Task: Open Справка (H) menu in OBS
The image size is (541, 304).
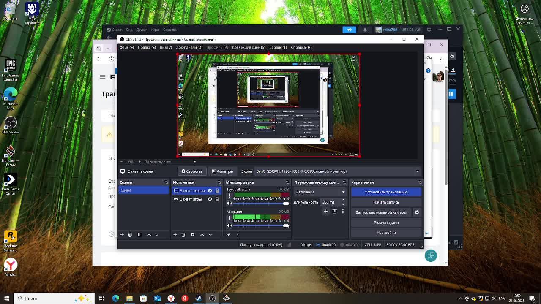Action: [x=301, y=47]
